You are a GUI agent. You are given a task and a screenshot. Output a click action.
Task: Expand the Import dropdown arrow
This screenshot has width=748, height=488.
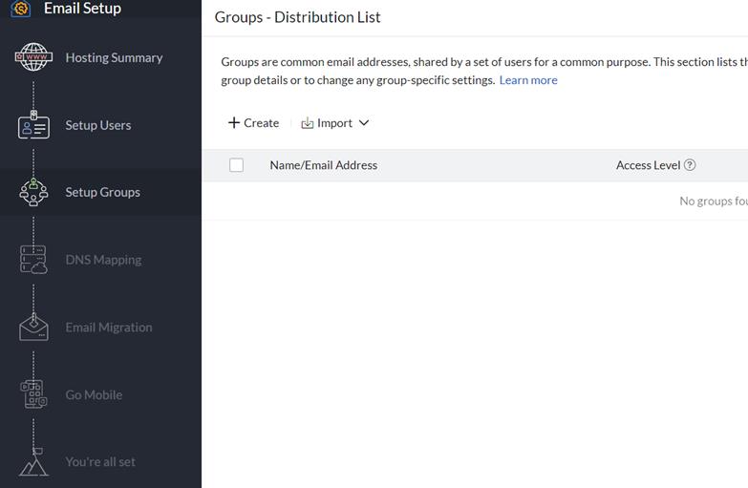[364, 123]
